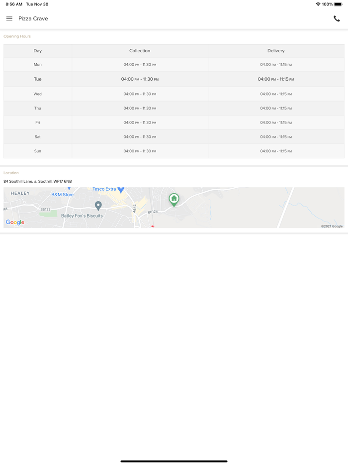Screen dimensions: 348x465
Task: Click the Location section heading
Action: pyautogui.click(x=11, y=173)
